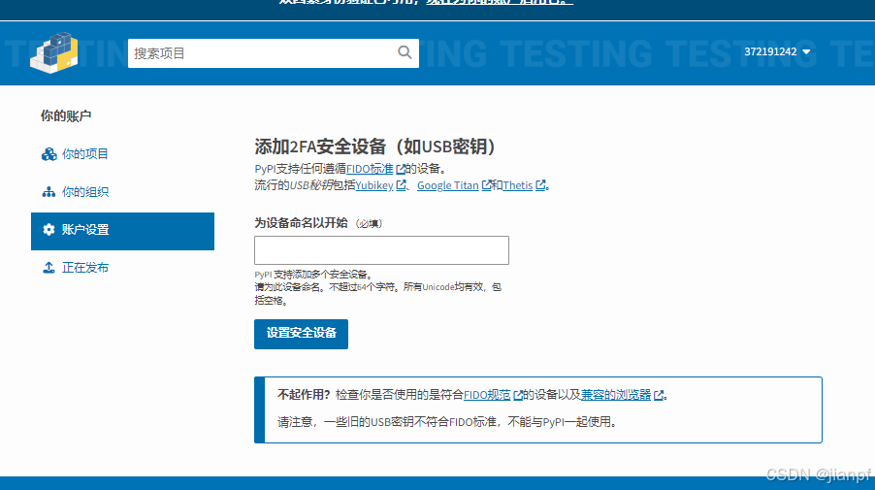This screenshot has width=875, height=490.
Task: Open the Yubikey link
Action: pyautogui.click(x=373, y=185)
